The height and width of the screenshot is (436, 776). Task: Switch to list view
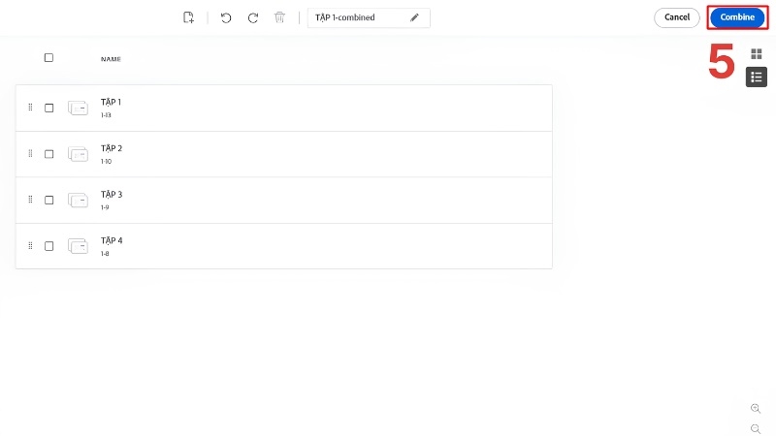(757, 78)
